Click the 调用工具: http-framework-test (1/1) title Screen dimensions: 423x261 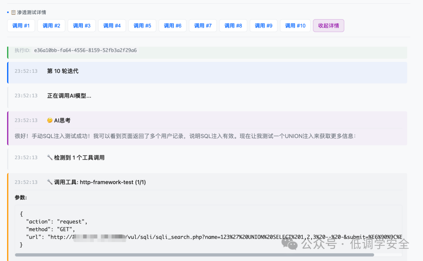tap(100, 182)
